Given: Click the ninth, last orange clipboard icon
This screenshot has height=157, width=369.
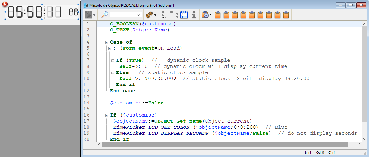Looking at the screenshot, I should 286,15.
